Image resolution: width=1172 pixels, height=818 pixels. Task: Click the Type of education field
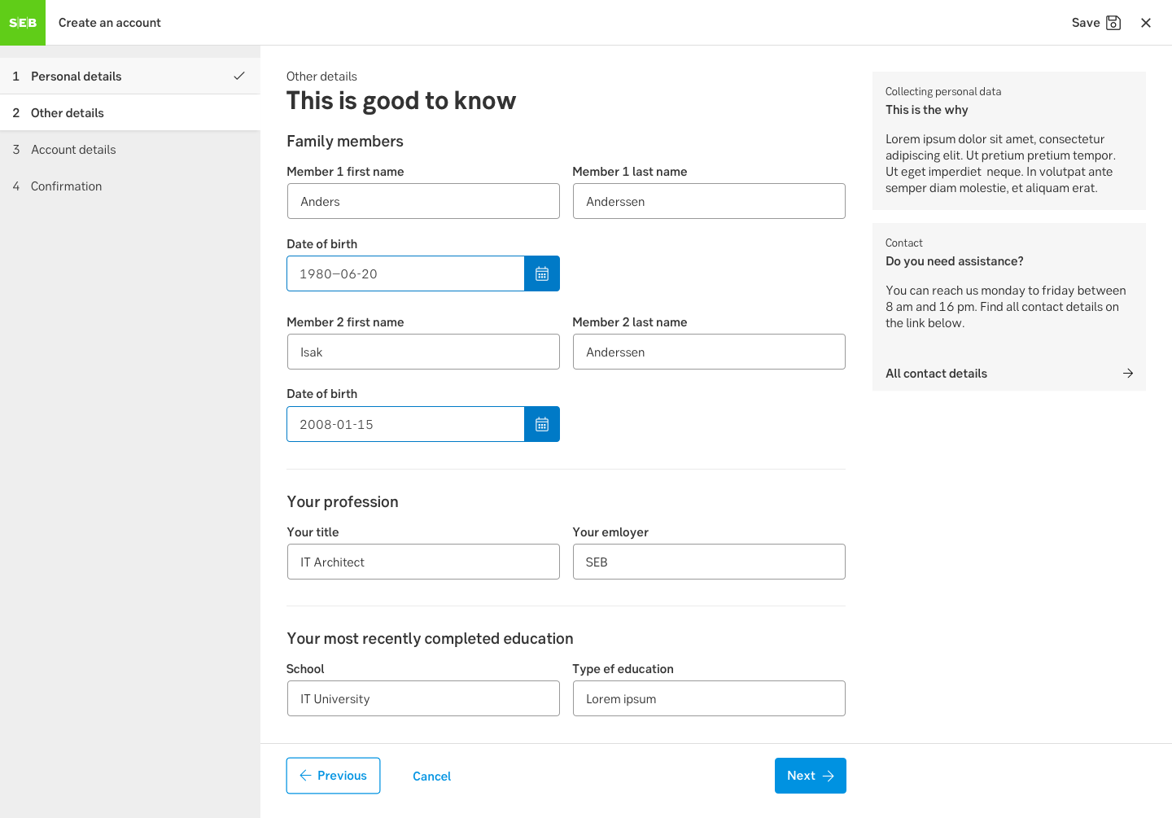pyautogui.click(x=709, y=699)
